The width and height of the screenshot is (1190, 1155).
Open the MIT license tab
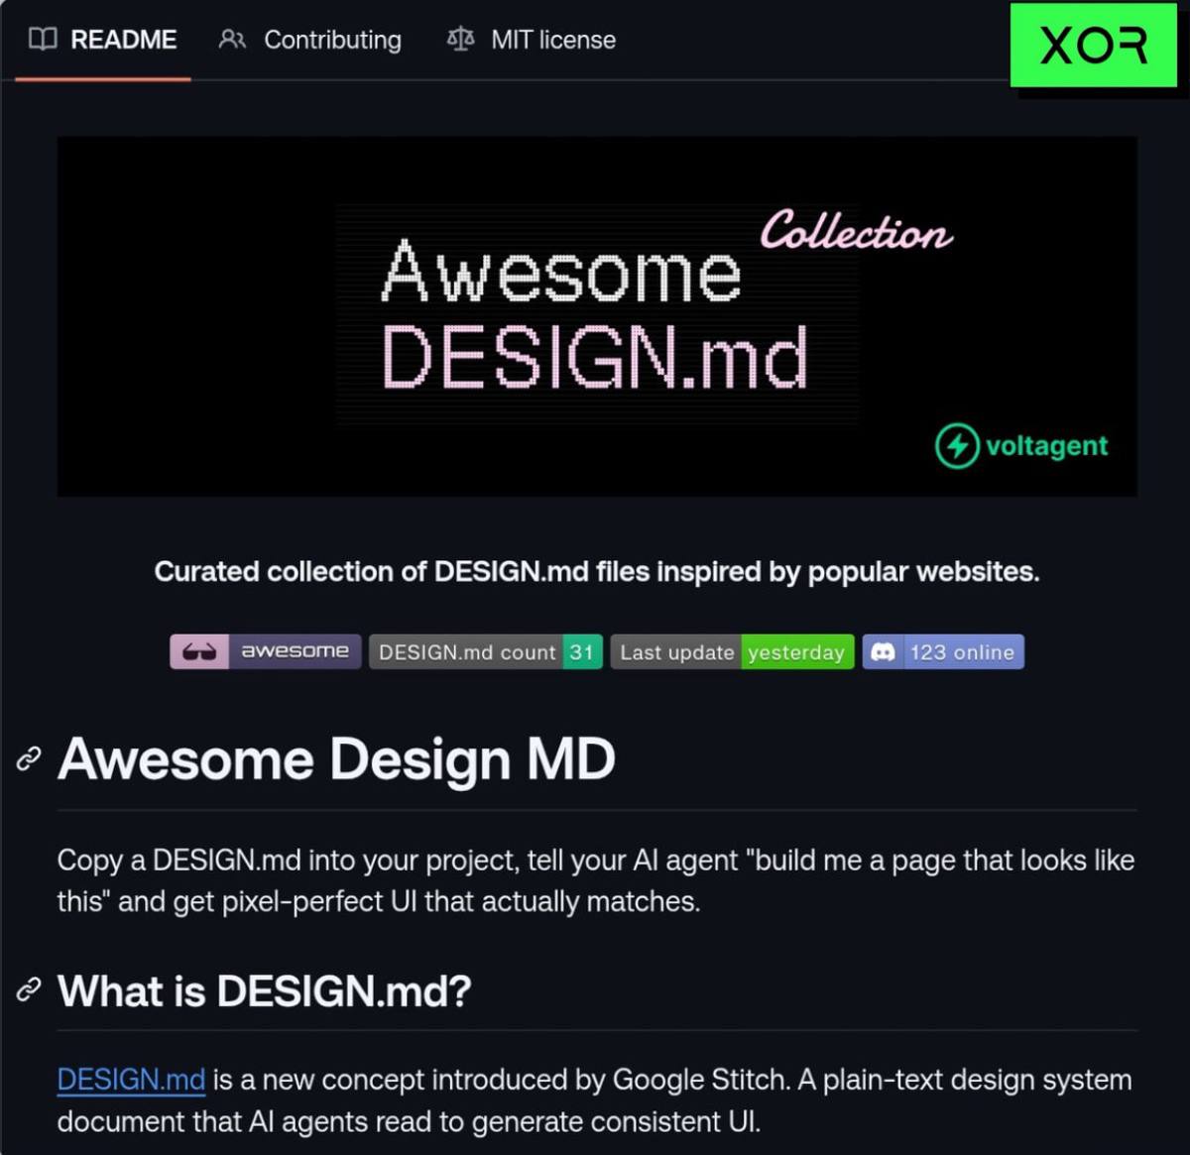pos(532,40)
